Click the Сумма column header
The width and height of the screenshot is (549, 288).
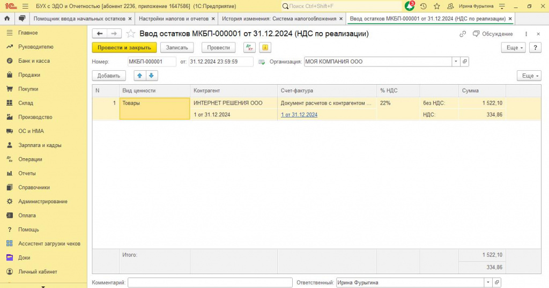[x=482, y=91]
